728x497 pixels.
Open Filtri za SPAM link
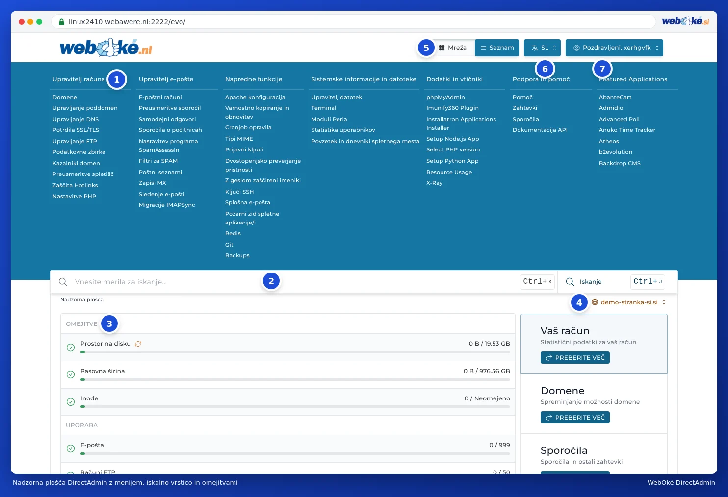tap(158, 161)
